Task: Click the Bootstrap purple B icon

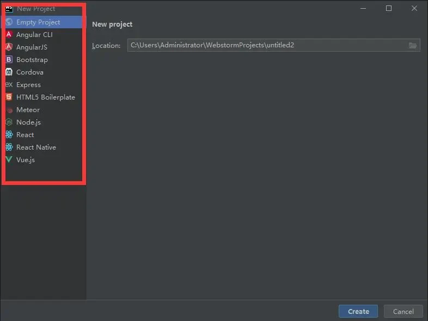Action: [x=9, y=60]
